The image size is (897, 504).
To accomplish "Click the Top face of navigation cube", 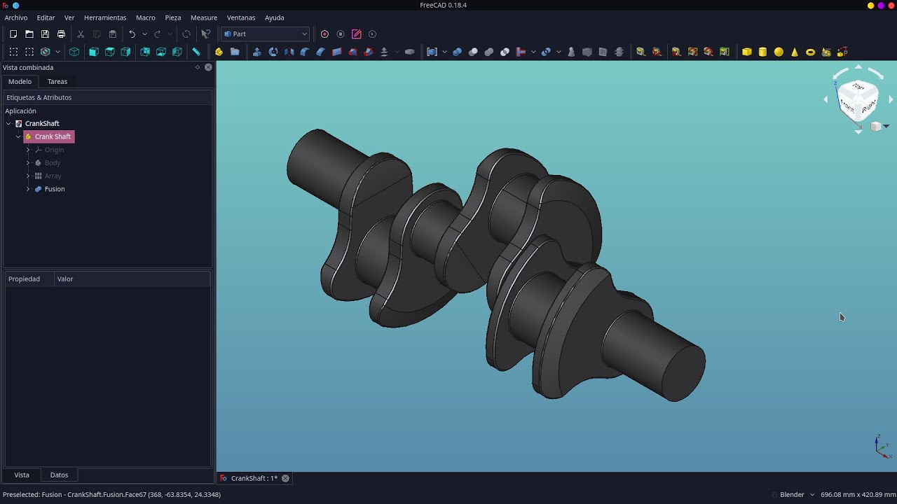I will [x=858, y=87].
